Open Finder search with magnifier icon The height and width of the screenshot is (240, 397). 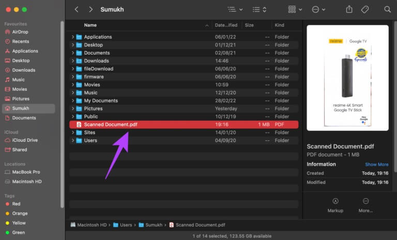[387, 10]
